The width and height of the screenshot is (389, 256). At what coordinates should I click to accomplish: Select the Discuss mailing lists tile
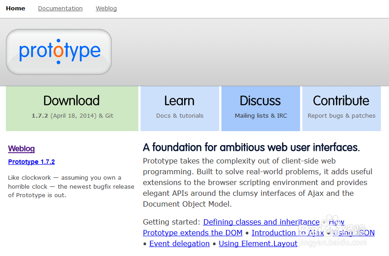coord(261,108)
